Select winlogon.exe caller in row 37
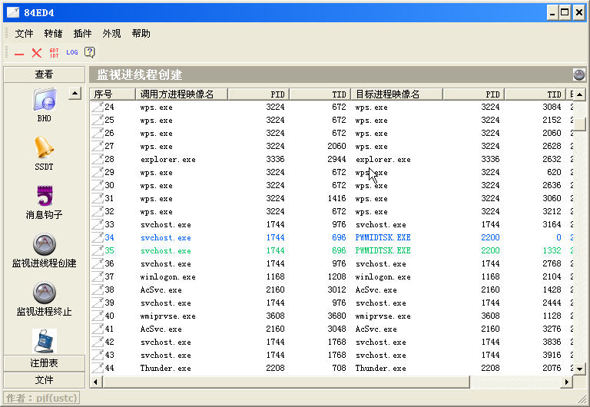This screenshot has width=590, height=407. tap(168, 277)
